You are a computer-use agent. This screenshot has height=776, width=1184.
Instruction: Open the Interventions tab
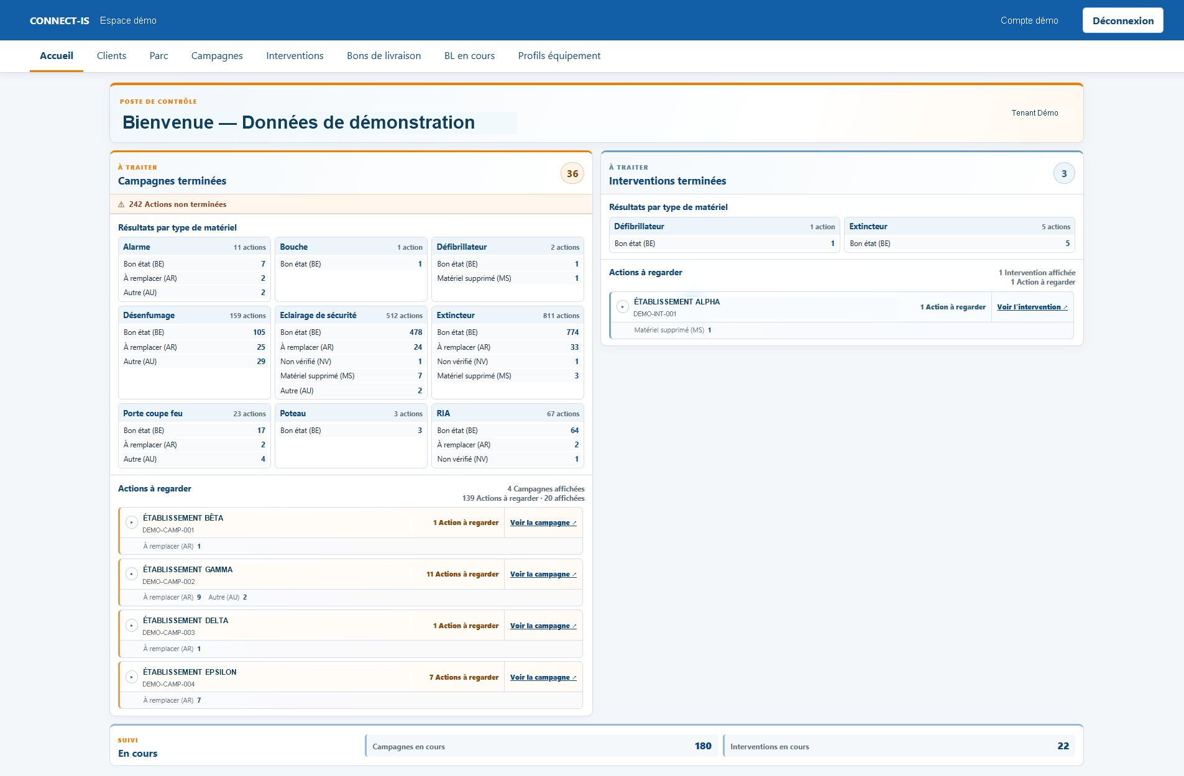[295, 56]
